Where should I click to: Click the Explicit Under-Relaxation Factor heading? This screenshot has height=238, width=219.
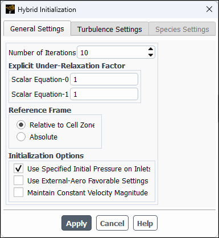click(x=67, y=66)
